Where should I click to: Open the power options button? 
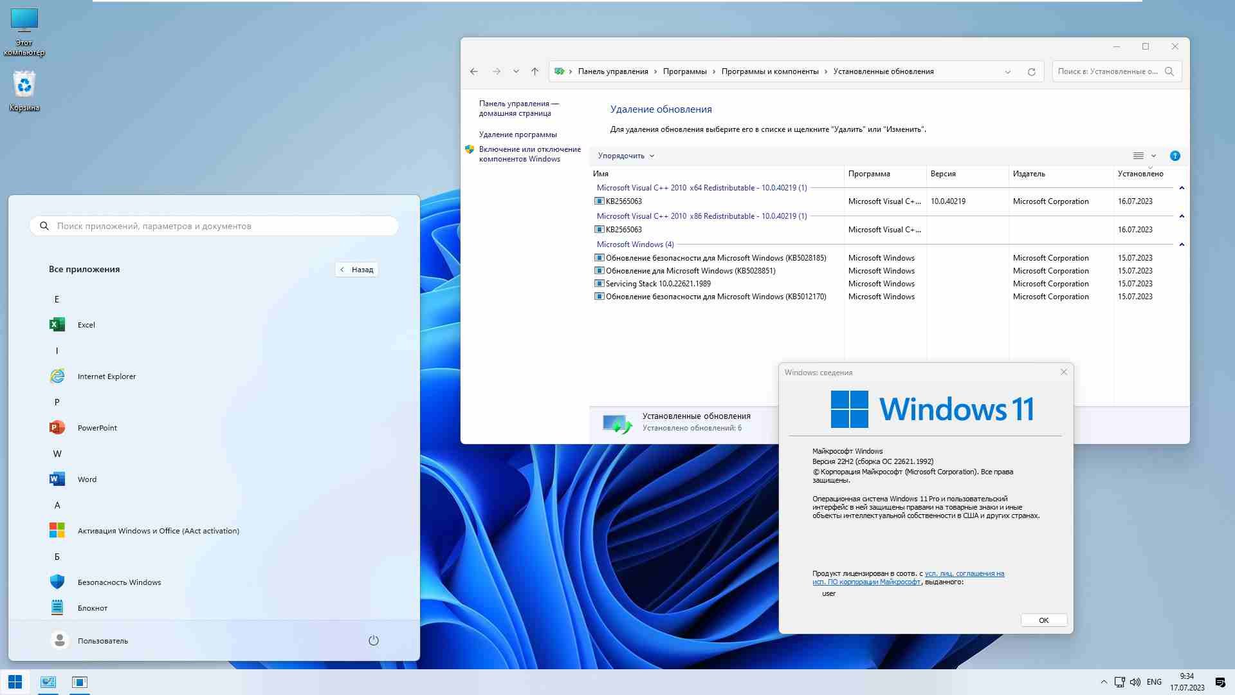click(x=374, y=640)
